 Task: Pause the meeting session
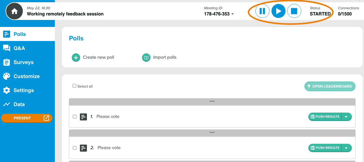click(262, 11)
